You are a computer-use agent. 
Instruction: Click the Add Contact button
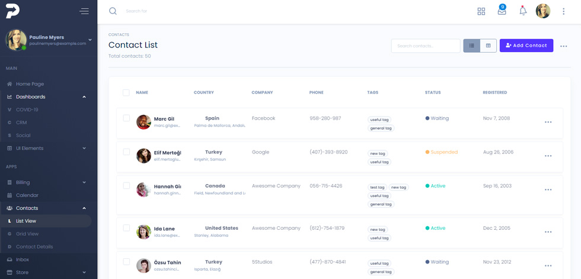(x=526, y=46)
